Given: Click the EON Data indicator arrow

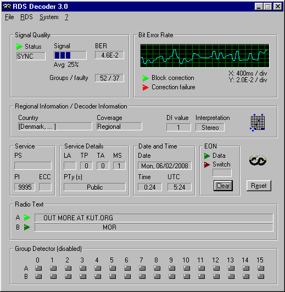Looking at the screenshot, I should point(207,156).
